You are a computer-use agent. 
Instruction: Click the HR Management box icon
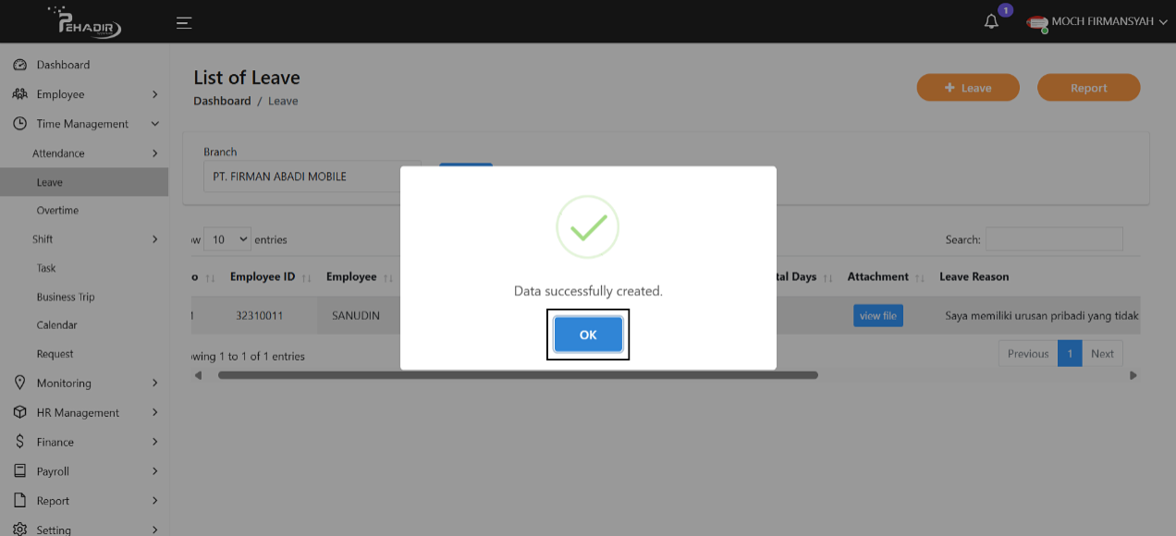[19, 412]
